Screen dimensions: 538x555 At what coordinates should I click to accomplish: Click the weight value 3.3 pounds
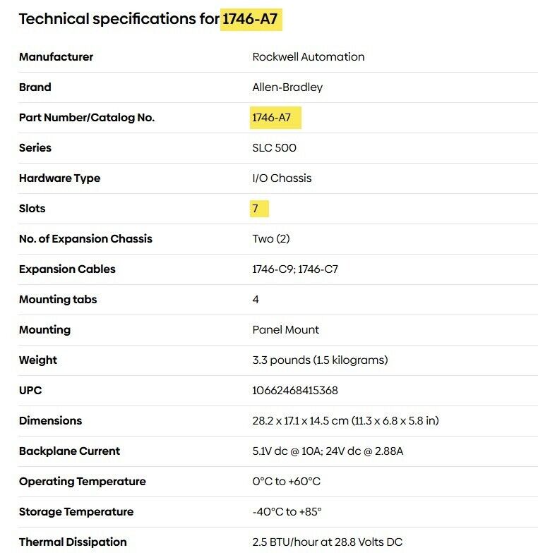320,360
